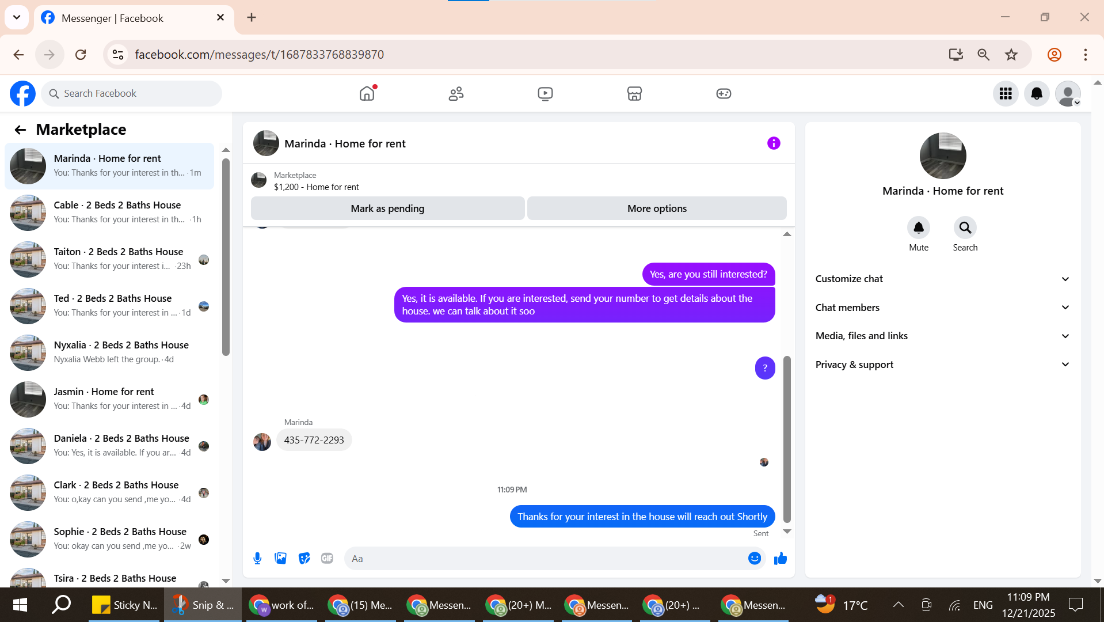Open Ted · 2 Beds 2 Baths House chat
The width and height of the screenshot is (1104, 622).
(x=109, y=306)
